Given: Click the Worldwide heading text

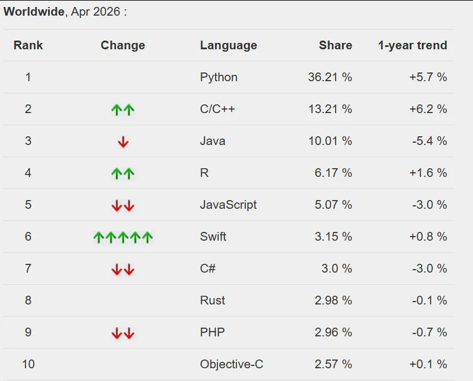Looking at the screenshot, I should [x=34, y=12].
